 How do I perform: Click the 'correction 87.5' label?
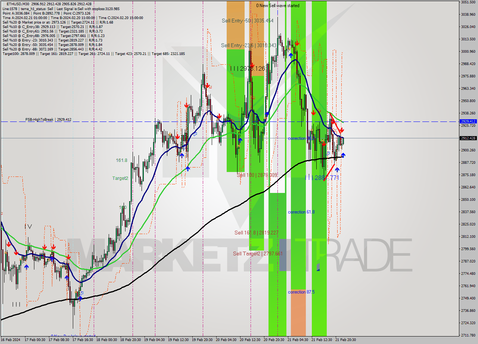tap(301, 292)
